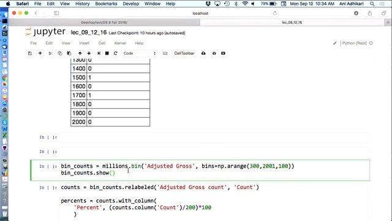Click the pencil edit mode indicator
Screen dimensions: 392x221
335,43
